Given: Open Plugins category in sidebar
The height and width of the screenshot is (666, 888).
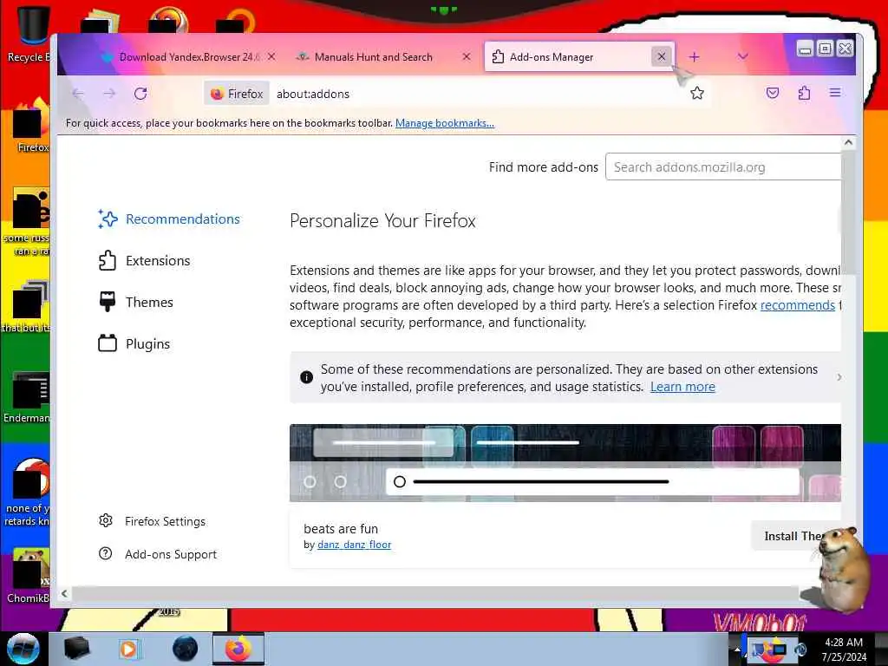Looking at the screenshot, I should tap(134, 343).
